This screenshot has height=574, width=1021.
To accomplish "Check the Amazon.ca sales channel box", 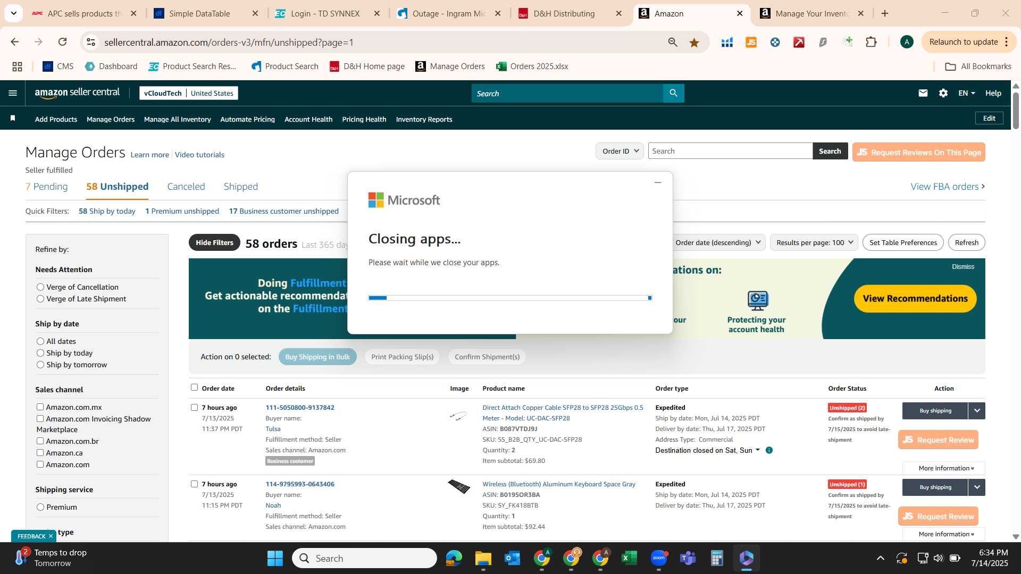I will 40,452.
